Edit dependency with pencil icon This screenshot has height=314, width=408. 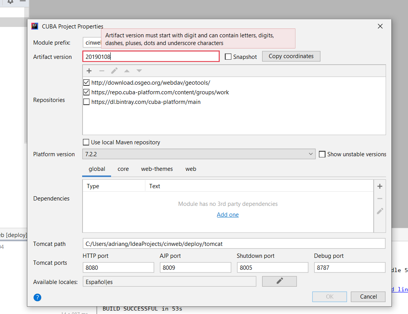pos(380,211)
